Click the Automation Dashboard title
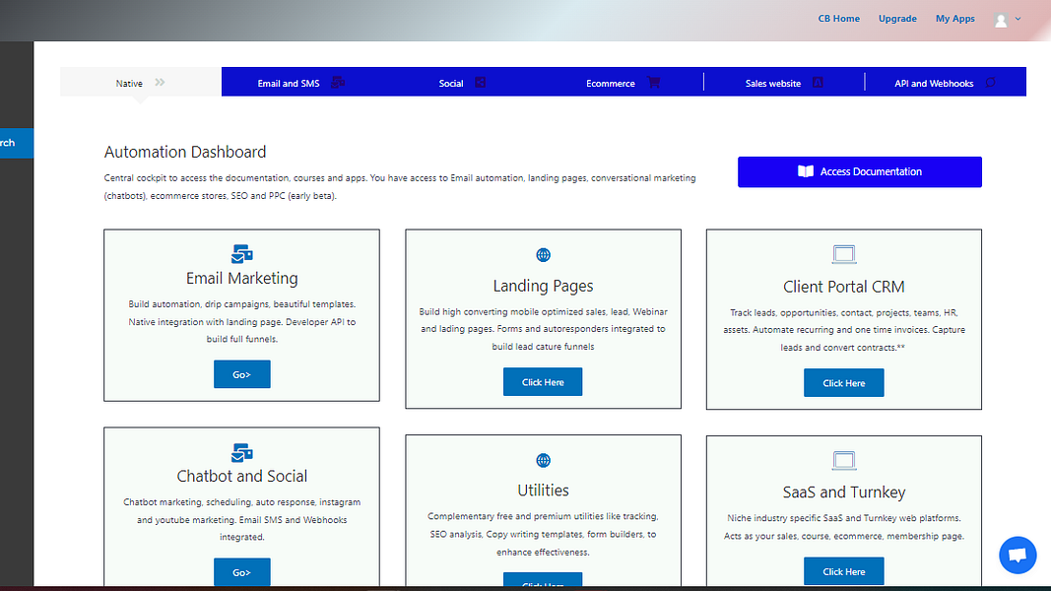1051x591 pixels. pyautogui.click(x=185, y=152)
